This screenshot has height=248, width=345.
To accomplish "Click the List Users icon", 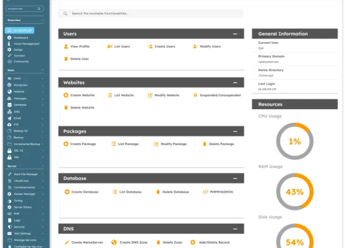I will 110,46.
